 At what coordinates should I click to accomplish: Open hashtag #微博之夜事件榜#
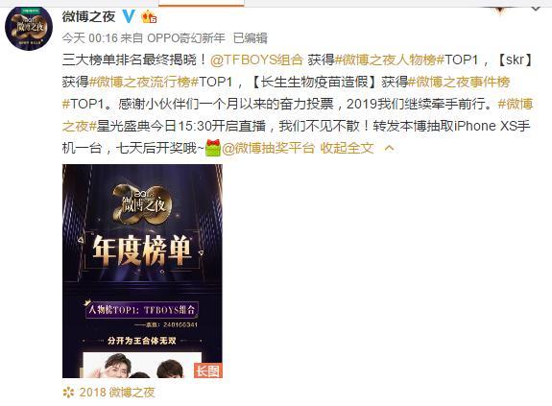click(x=460, y=82)
